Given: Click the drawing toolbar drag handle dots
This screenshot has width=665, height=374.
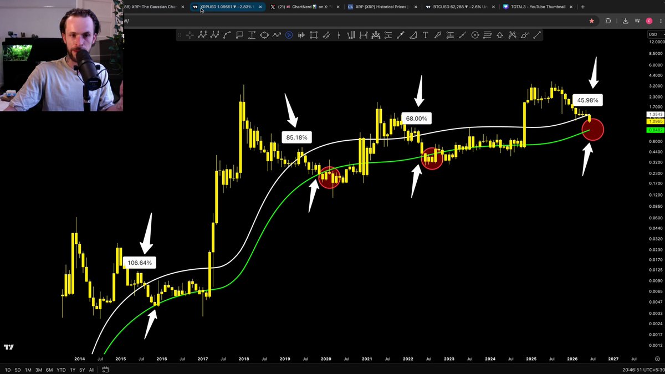Looking at the screenshot, I should 180,35.
